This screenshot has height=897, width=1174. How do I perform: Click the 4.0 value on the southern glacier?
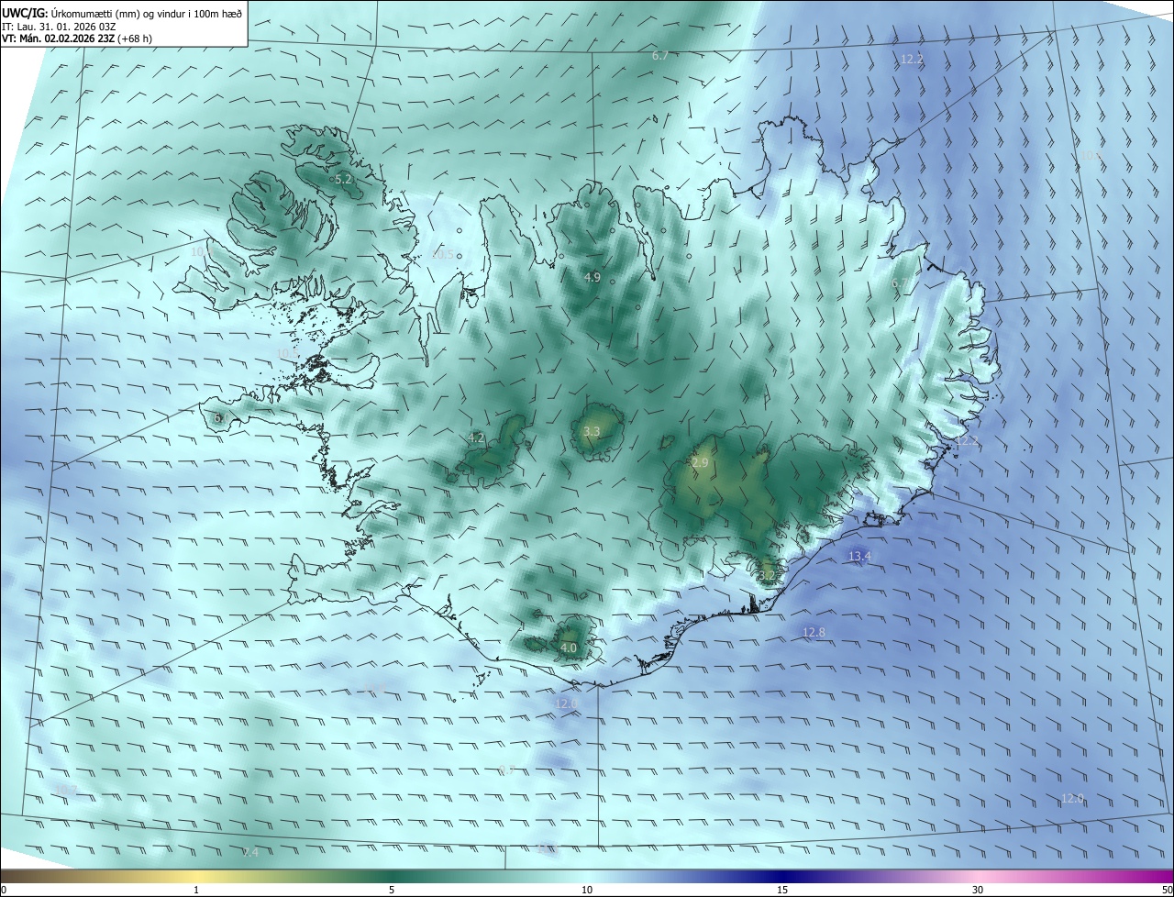(568, 648)
